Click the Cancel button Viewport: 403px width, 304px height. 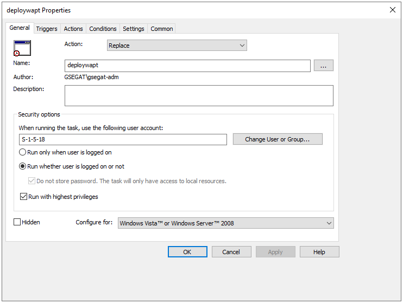pyautogui.click(x=231, y=252)
